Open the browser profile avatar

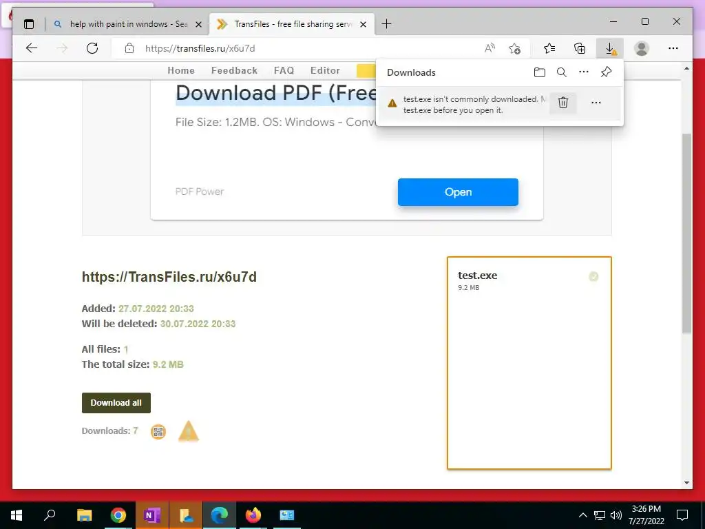pos(642,48)
